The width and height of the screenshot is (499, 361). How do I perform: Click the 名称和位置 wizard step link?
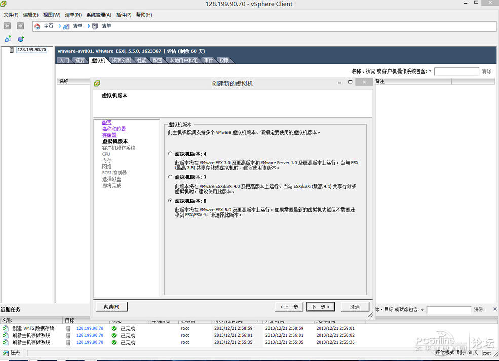pos(114,129)
